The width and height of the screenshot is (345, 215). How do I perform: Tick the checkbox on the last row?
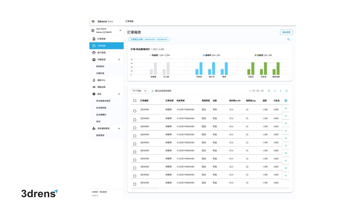(135, 184)
